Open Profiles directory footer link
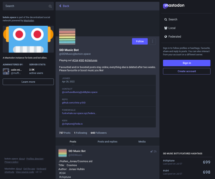The width and height of the screenshot is (215, 179). (x=35, y=159)
